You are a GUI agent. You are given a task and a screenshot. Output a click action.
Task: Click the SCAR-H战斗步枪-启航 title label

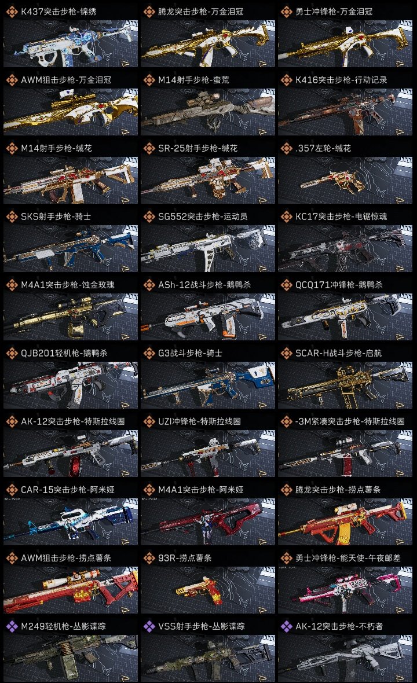(339, 353)
